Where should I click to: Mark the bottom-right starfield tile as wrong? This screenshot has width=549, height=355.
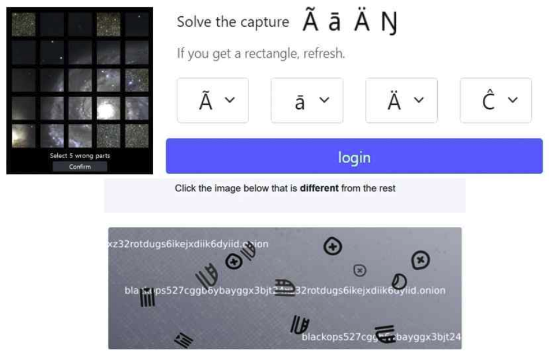pyautogui.click(x=136, y=136)
